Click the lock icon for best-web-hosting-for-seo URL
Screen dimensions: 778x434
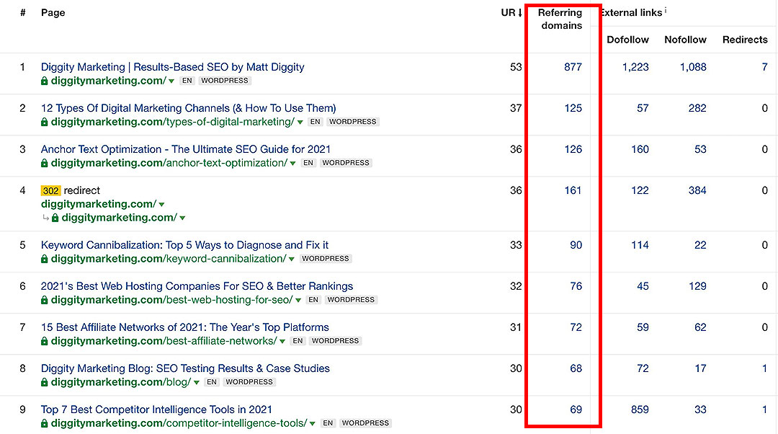tap(44, 301)
